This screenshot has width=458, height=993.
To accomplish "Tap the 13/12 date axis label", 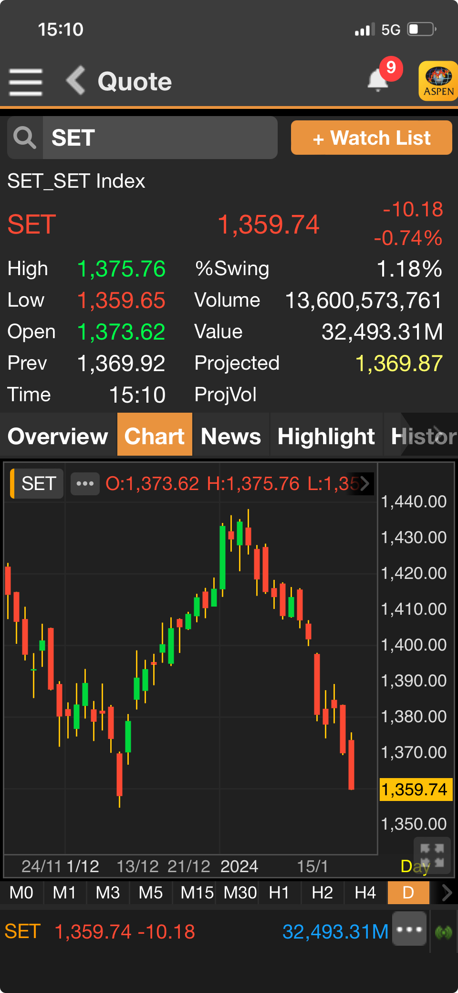I will (x=137, y=866).
